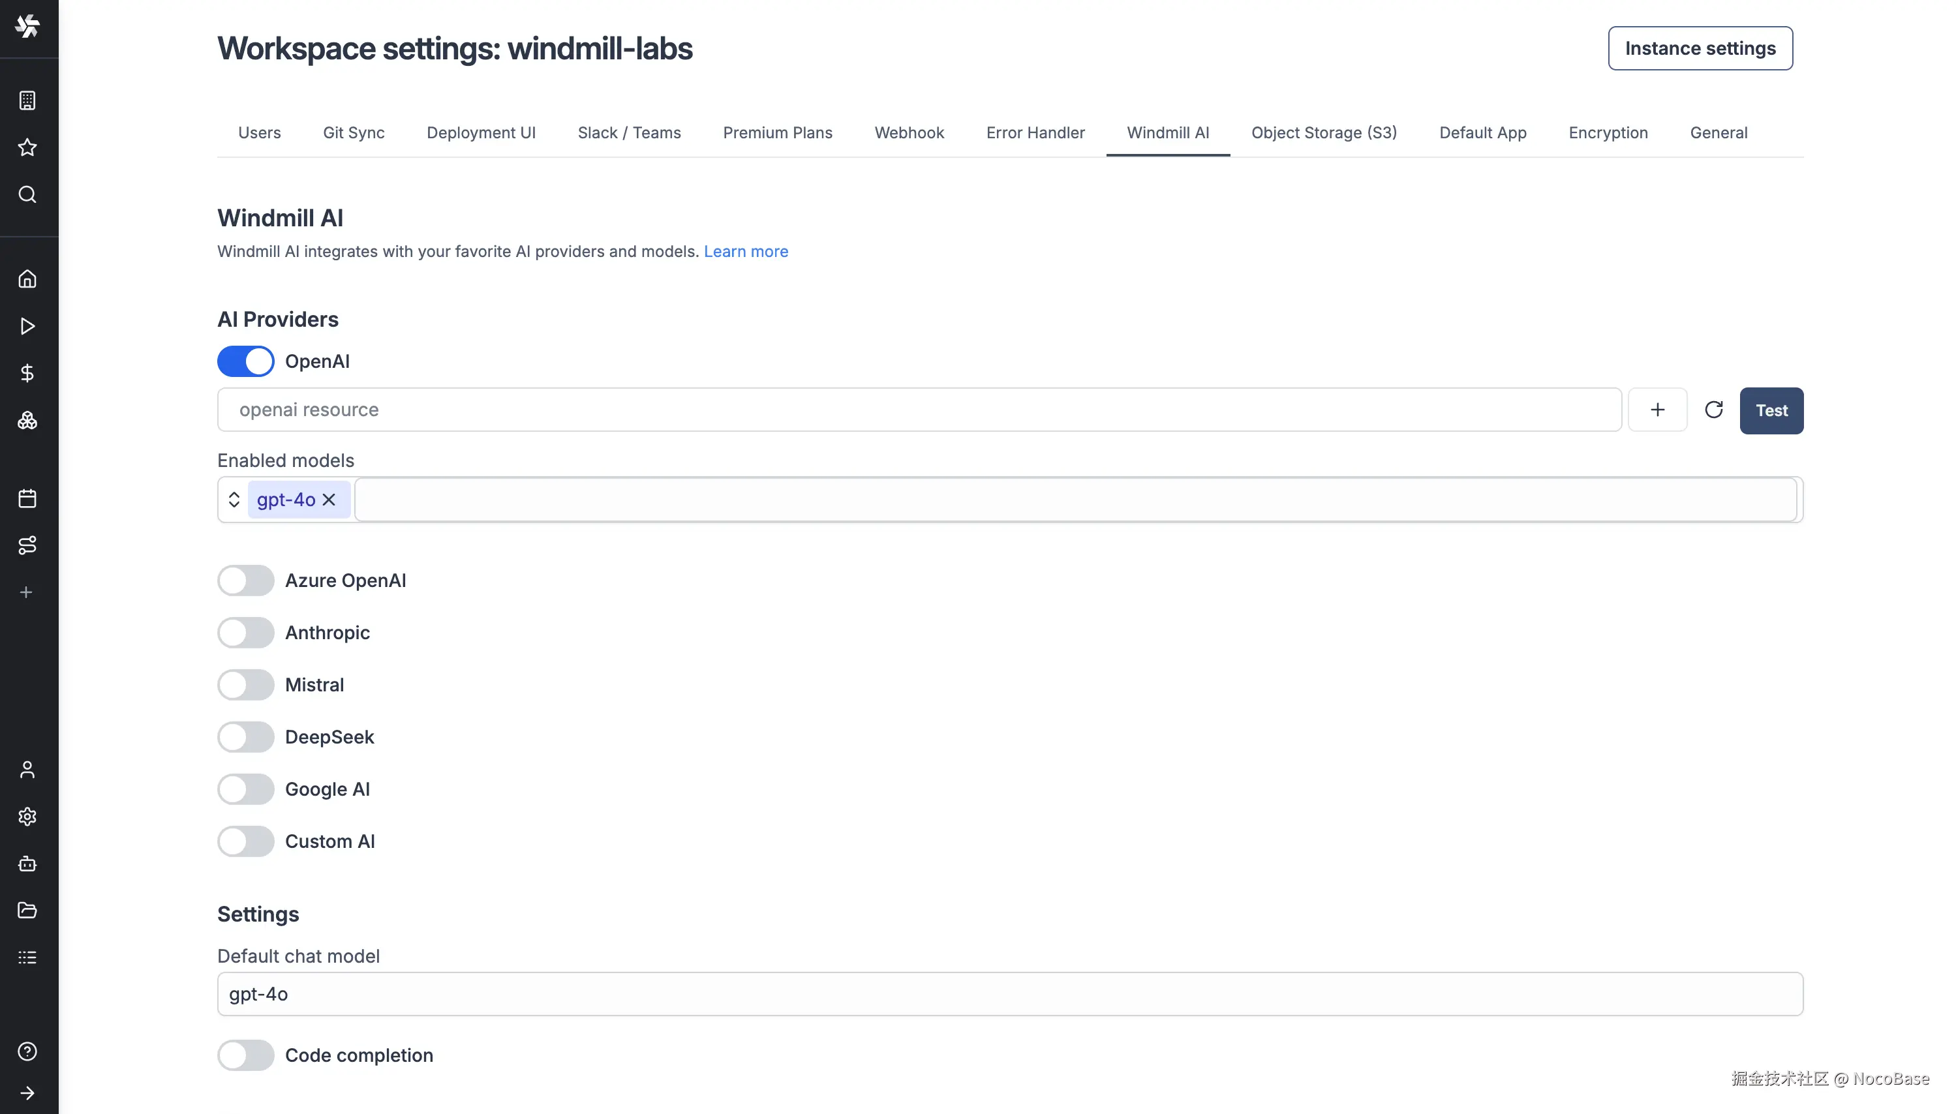Select the Windmill AI tab
The width and height of the screenshot is (1956, 1114).
coord(1168,133)
